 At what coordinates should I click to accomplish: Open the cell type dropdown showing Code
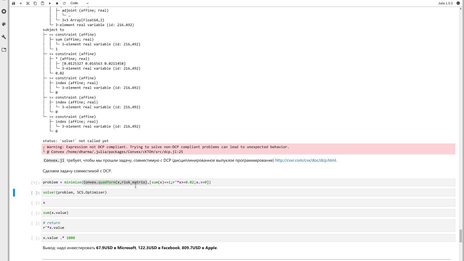tap(79, 3)
